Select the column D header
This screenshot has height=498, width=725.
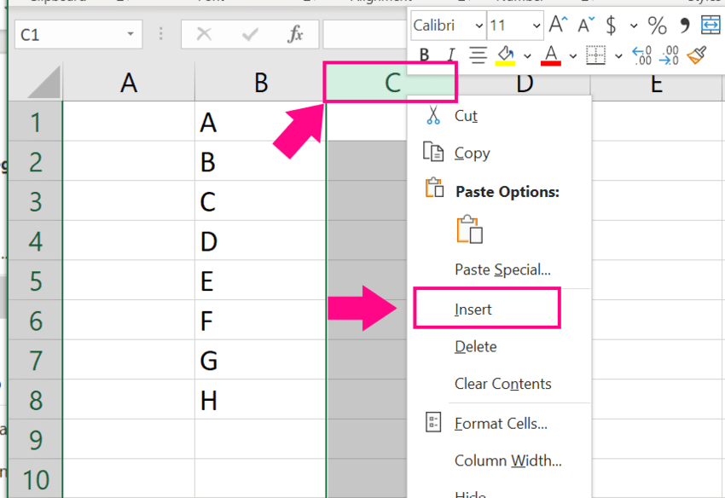tap(524, 84)
